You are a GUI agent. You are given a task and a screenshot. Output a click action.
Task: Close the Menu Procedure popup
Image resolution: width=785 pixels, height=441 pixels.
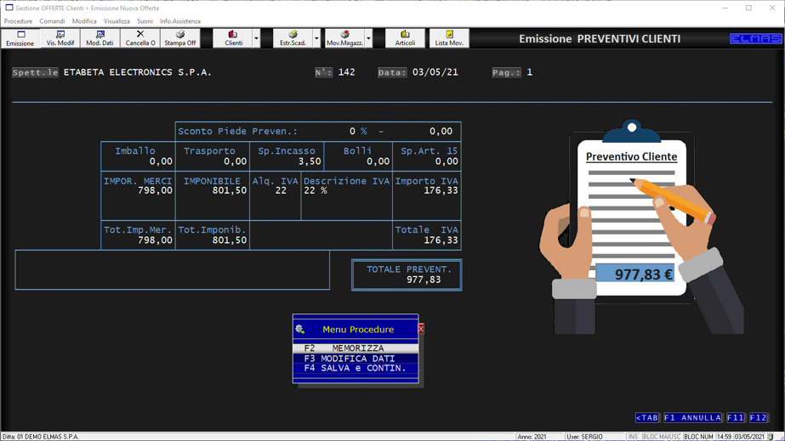tap(421, 329)
